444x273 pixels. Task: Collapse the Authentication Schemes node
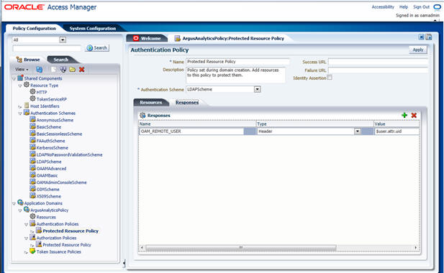pos(20,114)
